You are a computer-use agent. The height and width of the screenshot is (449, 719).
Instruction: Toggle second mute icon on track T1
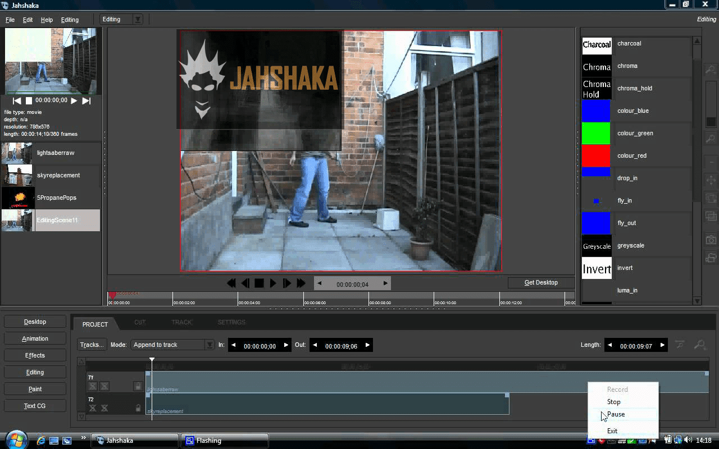tap(104, 386)
